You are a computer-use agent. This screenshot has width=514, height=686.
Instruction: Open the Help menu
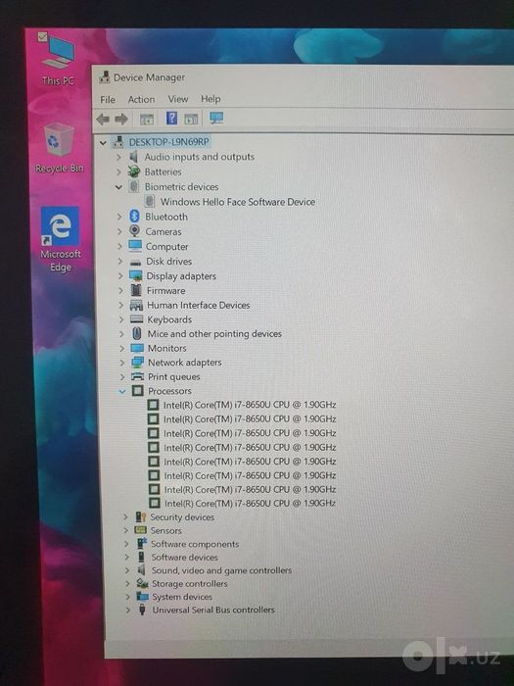pos(210,98)
